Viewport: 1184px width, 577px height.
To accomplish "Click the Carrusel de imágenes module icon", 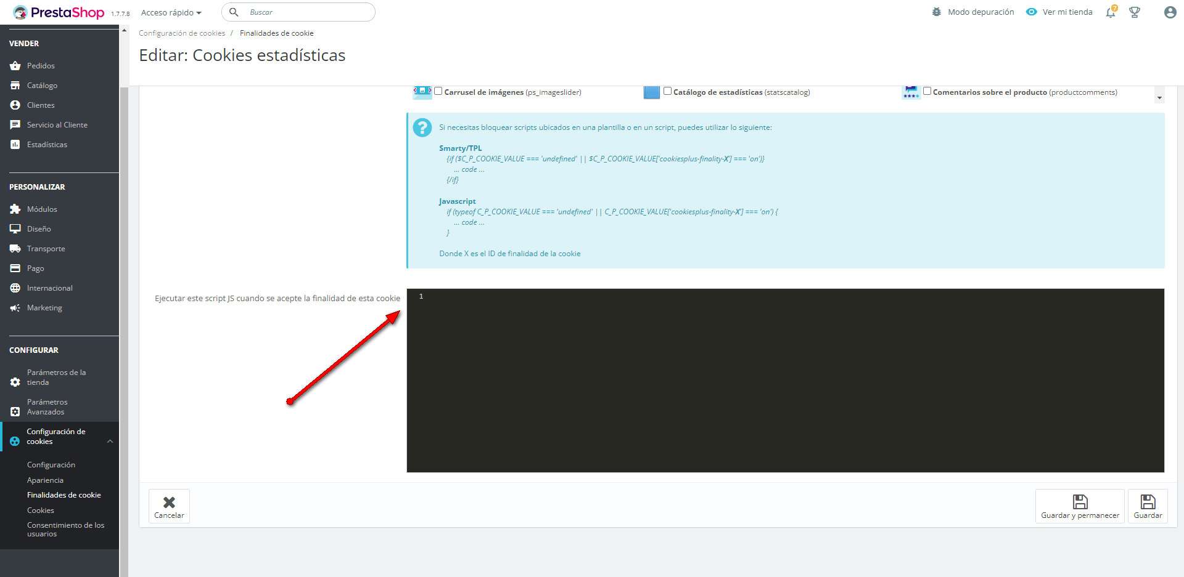I will (422, 92).
